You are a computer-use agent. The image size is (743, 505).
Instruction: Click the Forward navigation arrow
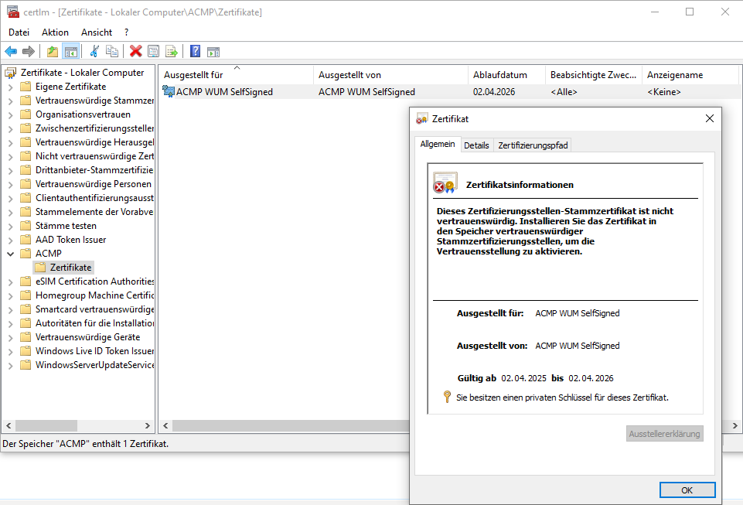tap(28, 51)
